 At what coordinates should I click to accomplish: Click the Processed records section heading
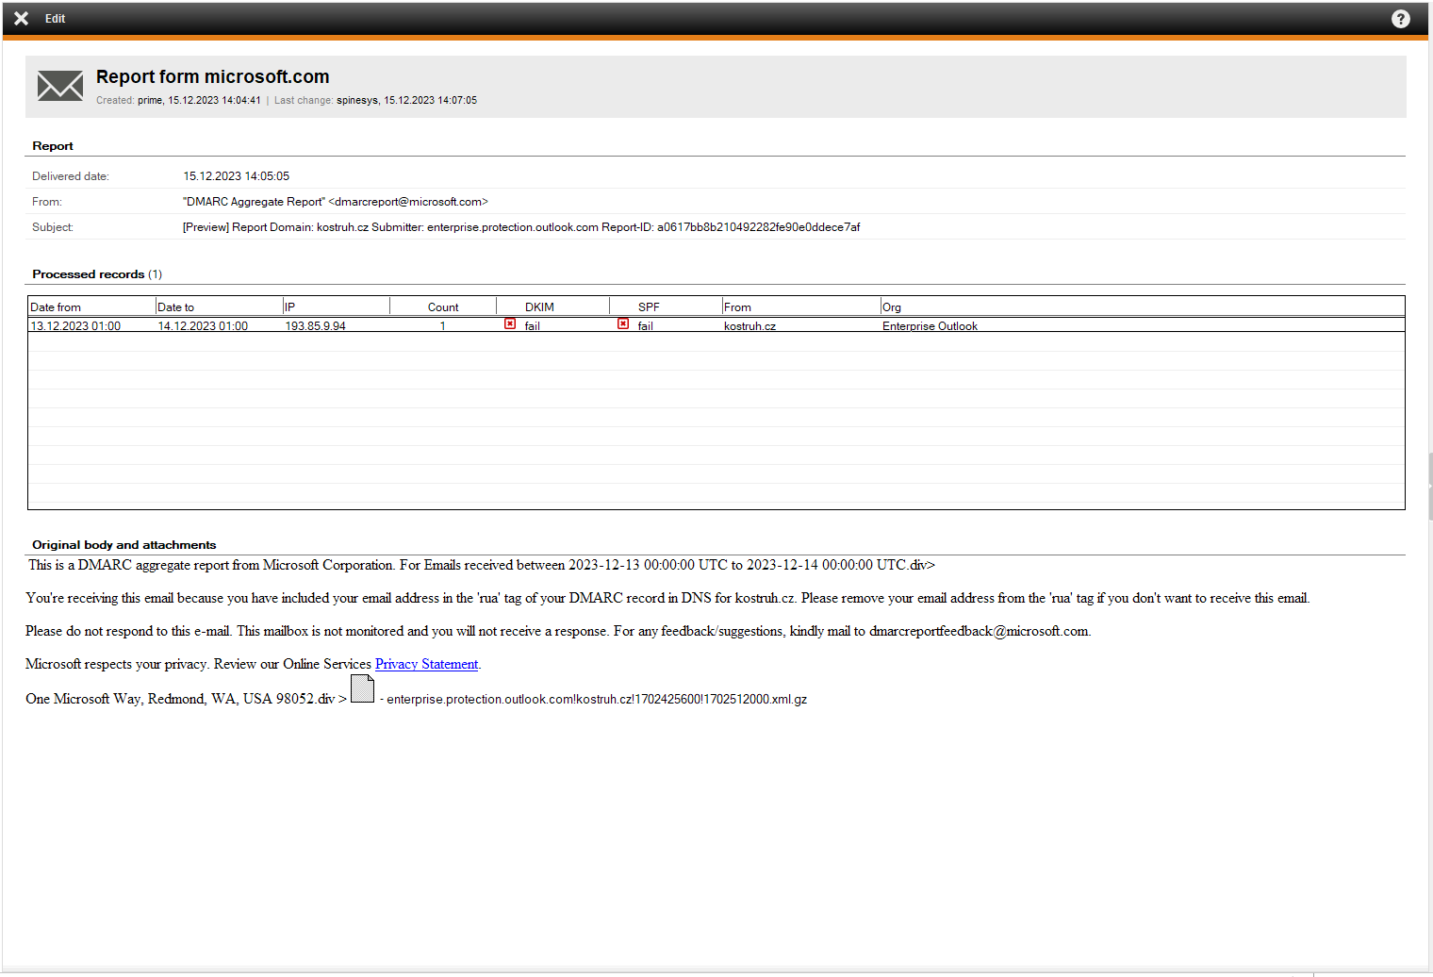[x=97, y=274]
